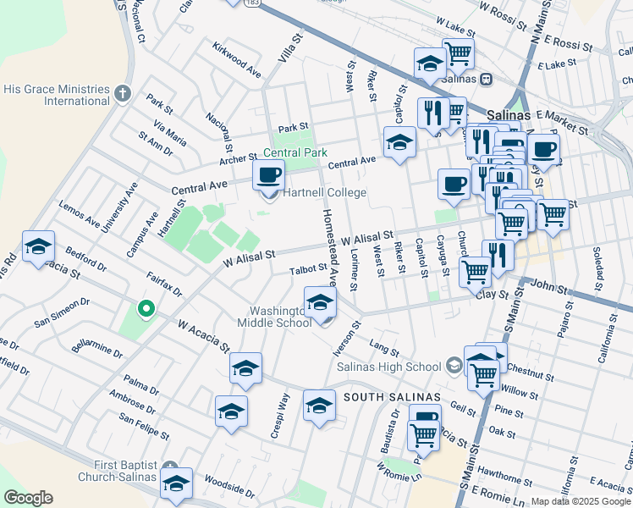Click the Crespi Way street label
Screen dimensions: 633x508
pyautogui.click(x=280, y=416)
